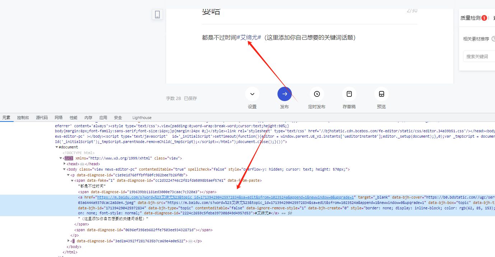The height and width of the screenshot is (257, 495).
Task: Select the "都是不过时间" text node
Action: coord(92,186)
